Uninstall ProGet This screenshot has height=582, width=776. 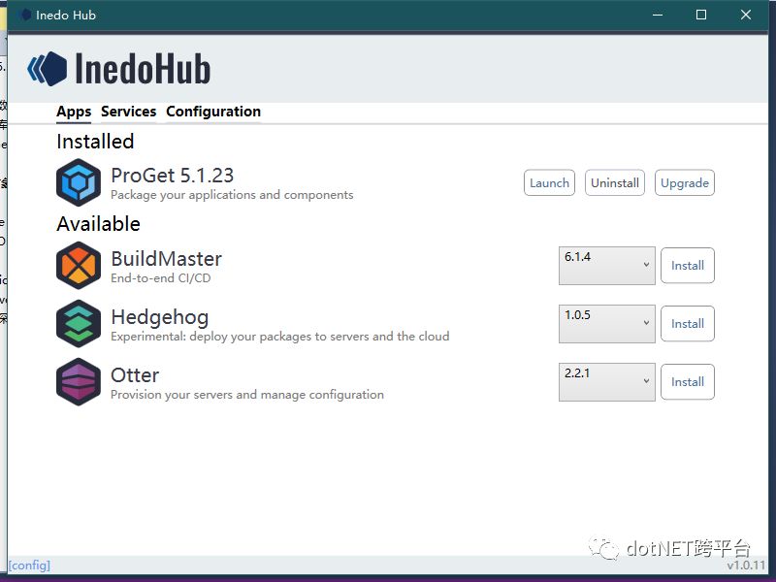pyautogui.click(x=615, y=182)
